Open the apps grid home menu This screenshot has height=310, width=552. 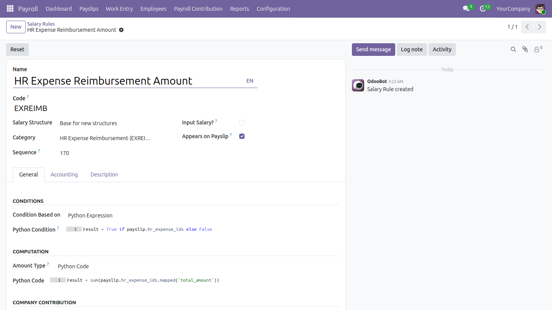point(10,8)
